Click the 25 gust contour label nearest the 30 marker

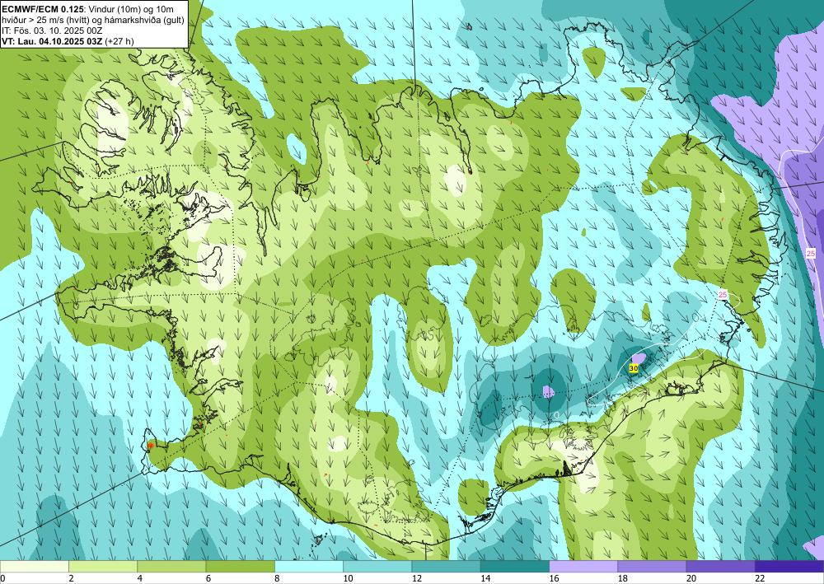point(723,295)
